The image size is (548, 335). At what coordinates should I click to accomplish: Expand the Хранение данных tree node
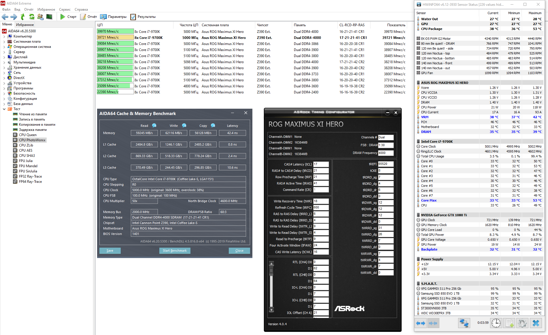tap(4, 67)
